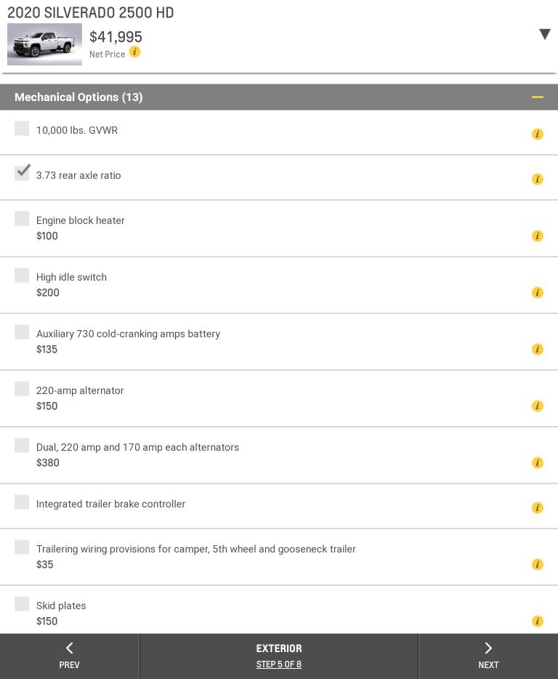Screen dimensions: 558x679
Task: Collapse the Mechanical Options section
Action: pos(538,97)
